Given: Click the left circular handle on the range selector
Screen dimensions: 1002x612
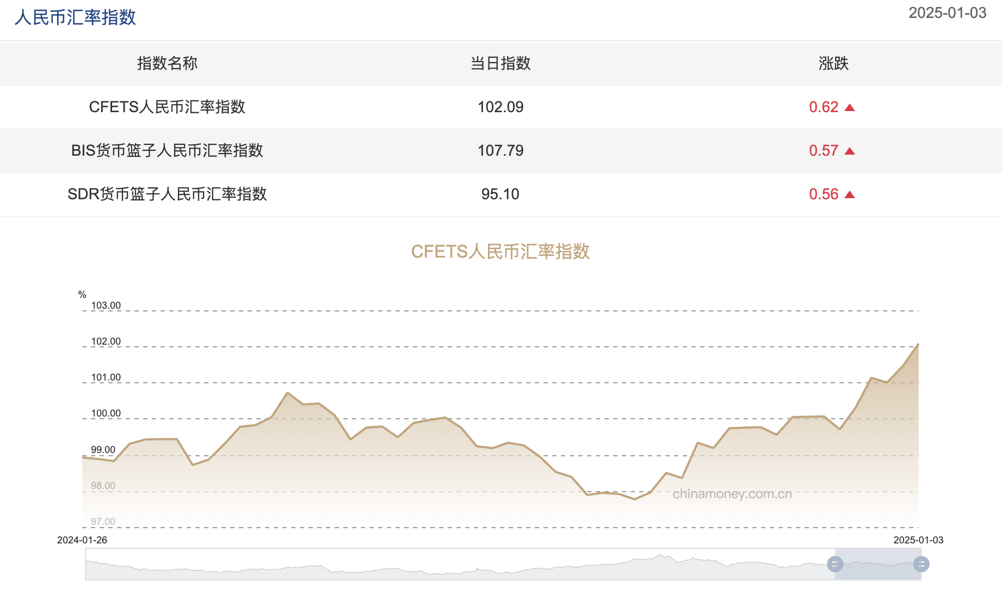Looking at the screenshot, I should pyautogui.click(x=834, y=565).
